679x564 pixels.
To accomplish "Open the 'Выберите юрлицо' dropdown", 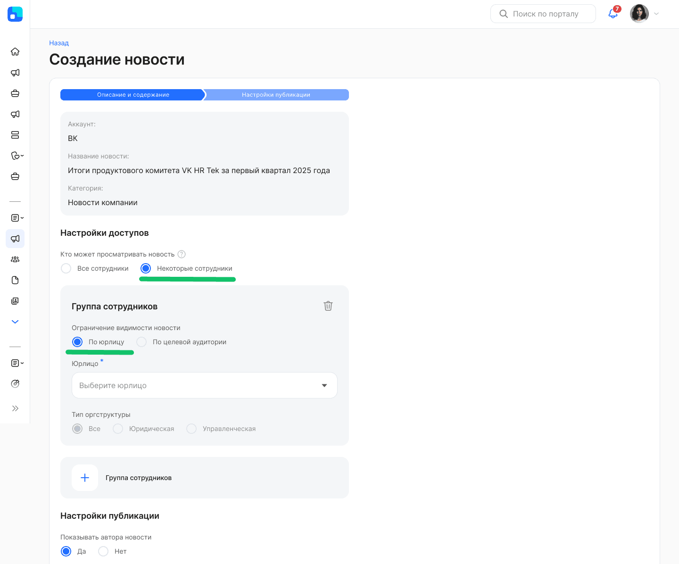I will [x=205, y=385].
